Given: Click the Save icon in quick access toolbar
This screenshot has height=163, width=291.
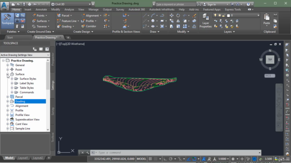Looking at the screenshot, I should tap(24, 4).
